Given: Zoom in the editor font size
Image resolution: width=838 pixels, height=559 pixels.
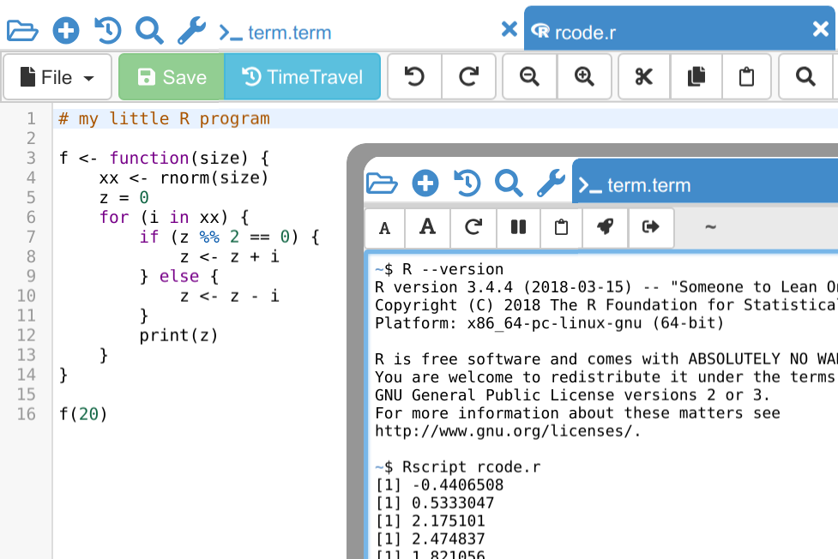Looking at the screenshot, I should click(x=584, y=77).
